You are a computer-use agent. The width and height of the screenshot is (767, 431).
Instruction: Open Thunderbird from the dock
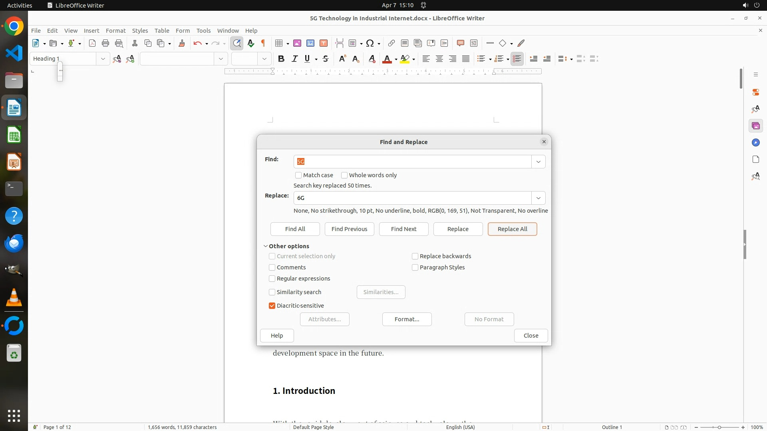tap(14, 243)
